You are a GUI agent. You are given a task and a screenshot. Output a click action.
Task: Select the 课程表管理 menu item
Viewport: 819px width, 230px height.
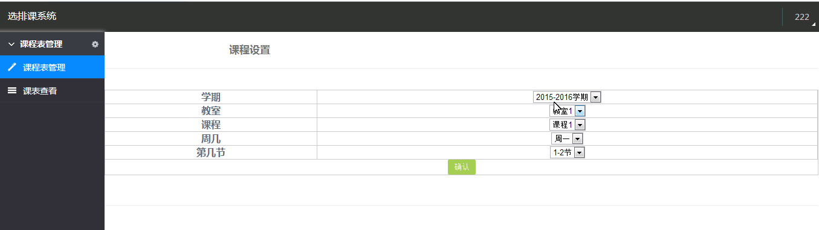[52, 67]
